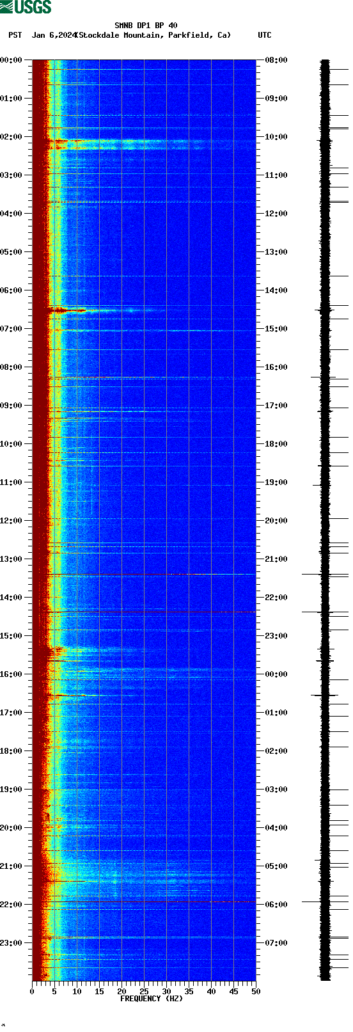Click the 16:00 UTC time label
This screenshot has height=1032, width=353.
276,367
